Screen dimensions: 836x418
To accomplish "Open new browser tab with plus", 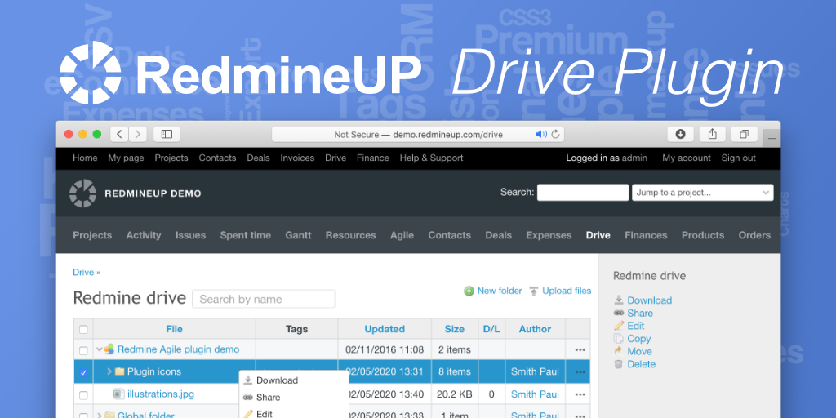I will click(x=772, y=139).
